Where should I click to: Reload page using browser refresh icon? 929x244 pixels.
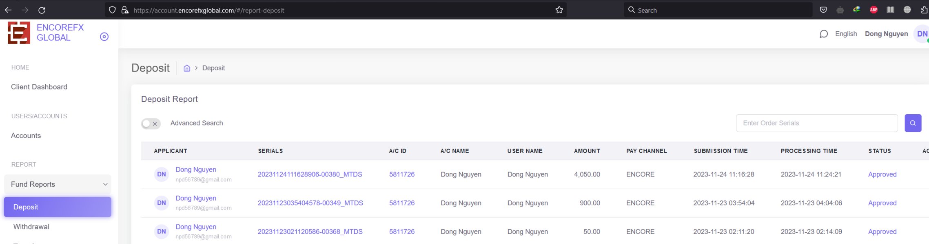pyautogui.click(x=42, y=10)
